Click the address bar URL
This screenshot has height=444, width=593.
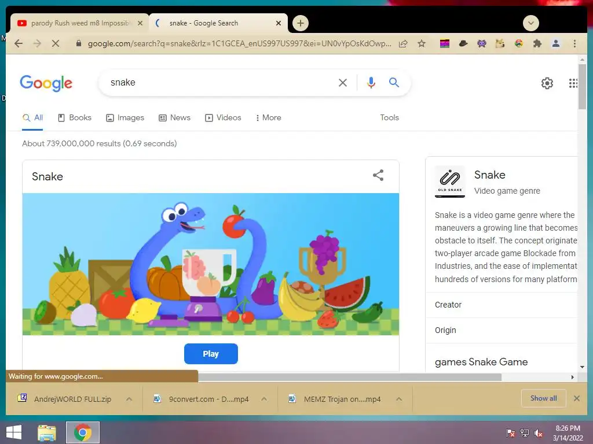click(x=239, y=44)
